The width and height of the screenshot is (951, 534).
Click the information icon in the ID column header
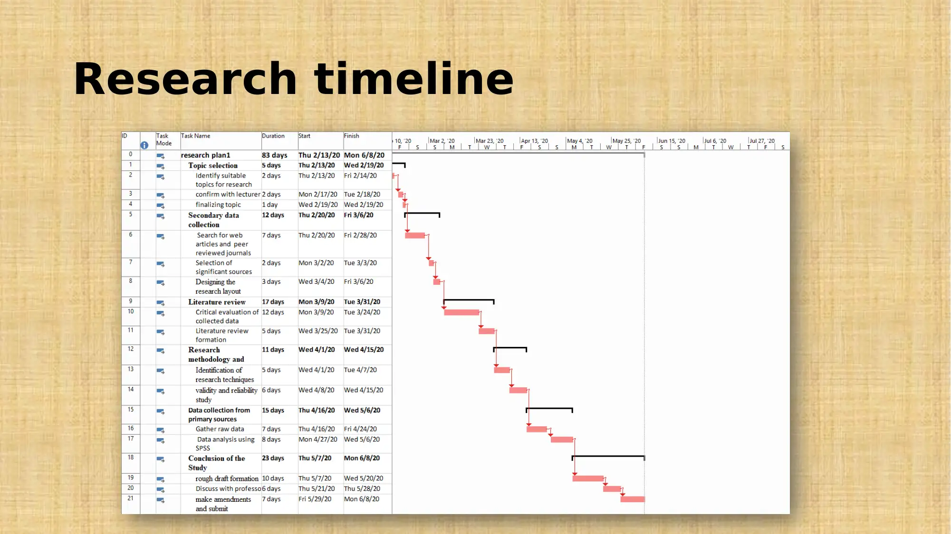click(x=144, y=145)
